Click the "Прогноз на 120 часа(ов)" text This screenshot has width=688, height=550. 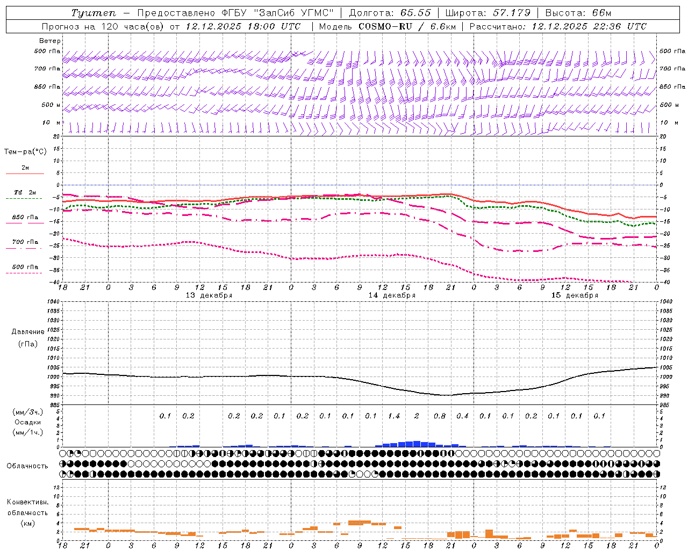click(x=103, y=26)
